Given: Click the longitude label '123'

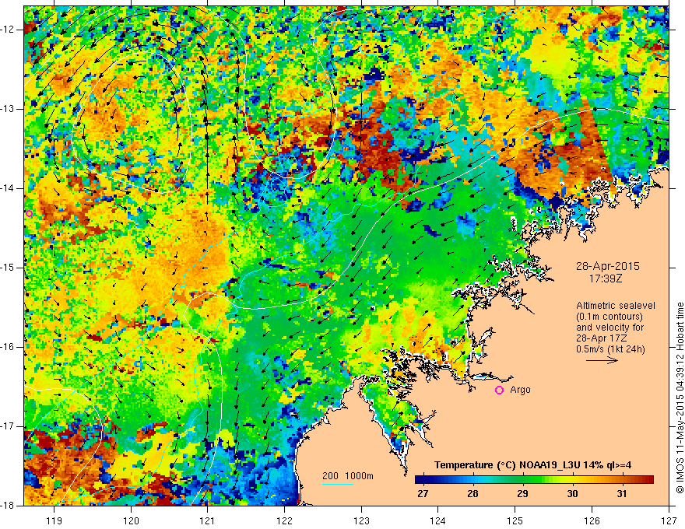Looking at the screenshot, I should 361,520.
